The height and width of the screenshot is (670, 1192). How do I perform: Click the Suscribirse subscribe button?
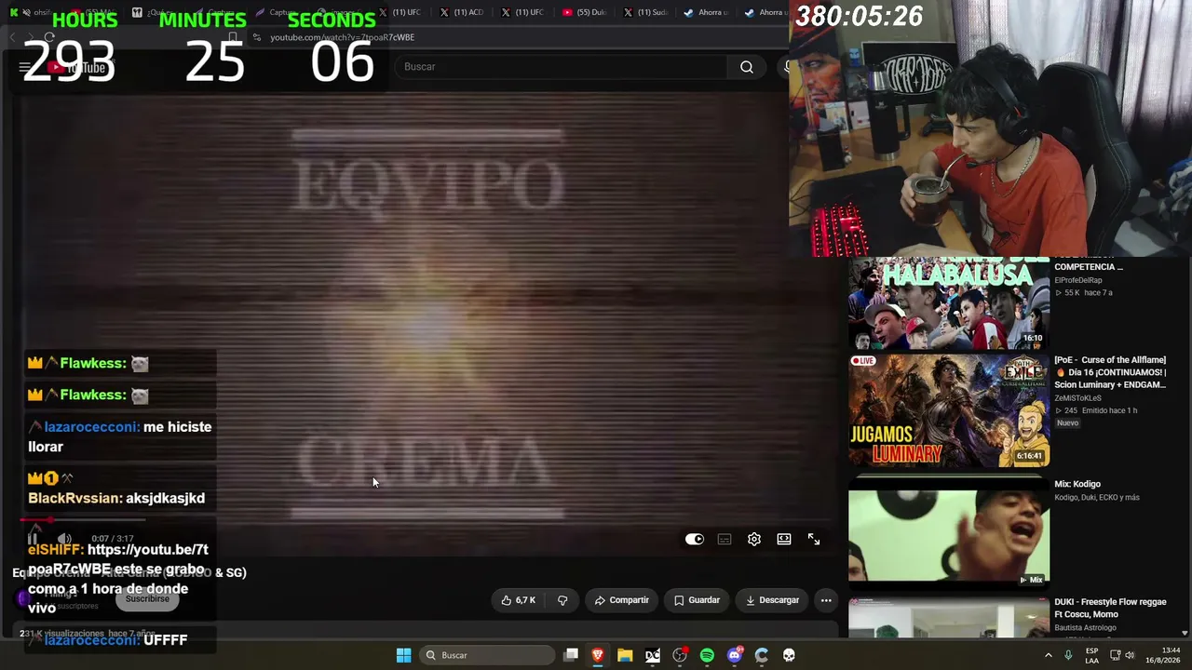[x=147, y=599]
